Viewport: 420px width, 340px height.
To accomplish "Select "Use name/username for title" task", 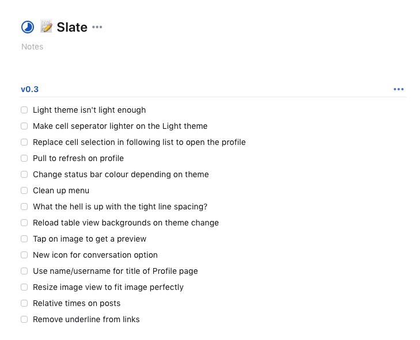I will (115, 271).
